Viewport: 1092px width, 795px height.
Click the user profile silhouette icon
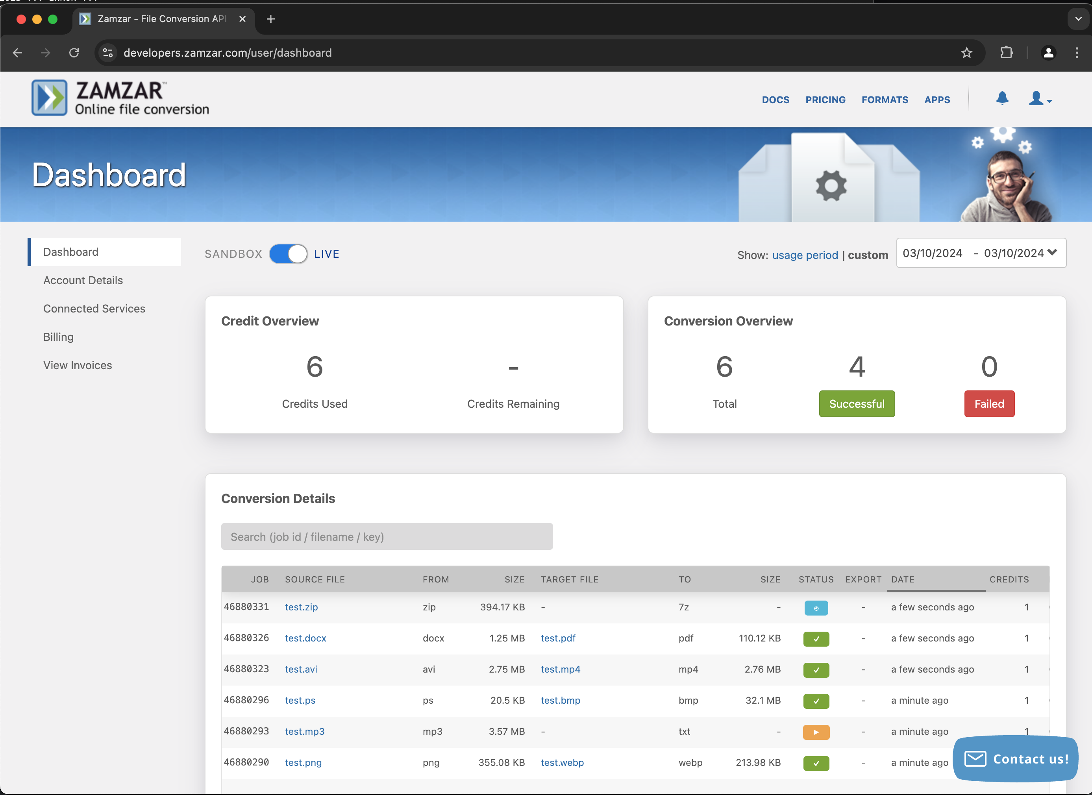pyautogui.click(x=1036, y=99)
